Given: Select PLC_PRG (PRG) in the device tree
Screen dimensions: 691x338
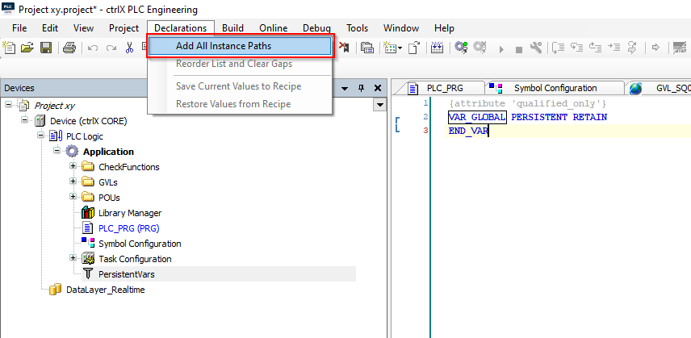Looking at the screenshot, I should pos(128,228).
